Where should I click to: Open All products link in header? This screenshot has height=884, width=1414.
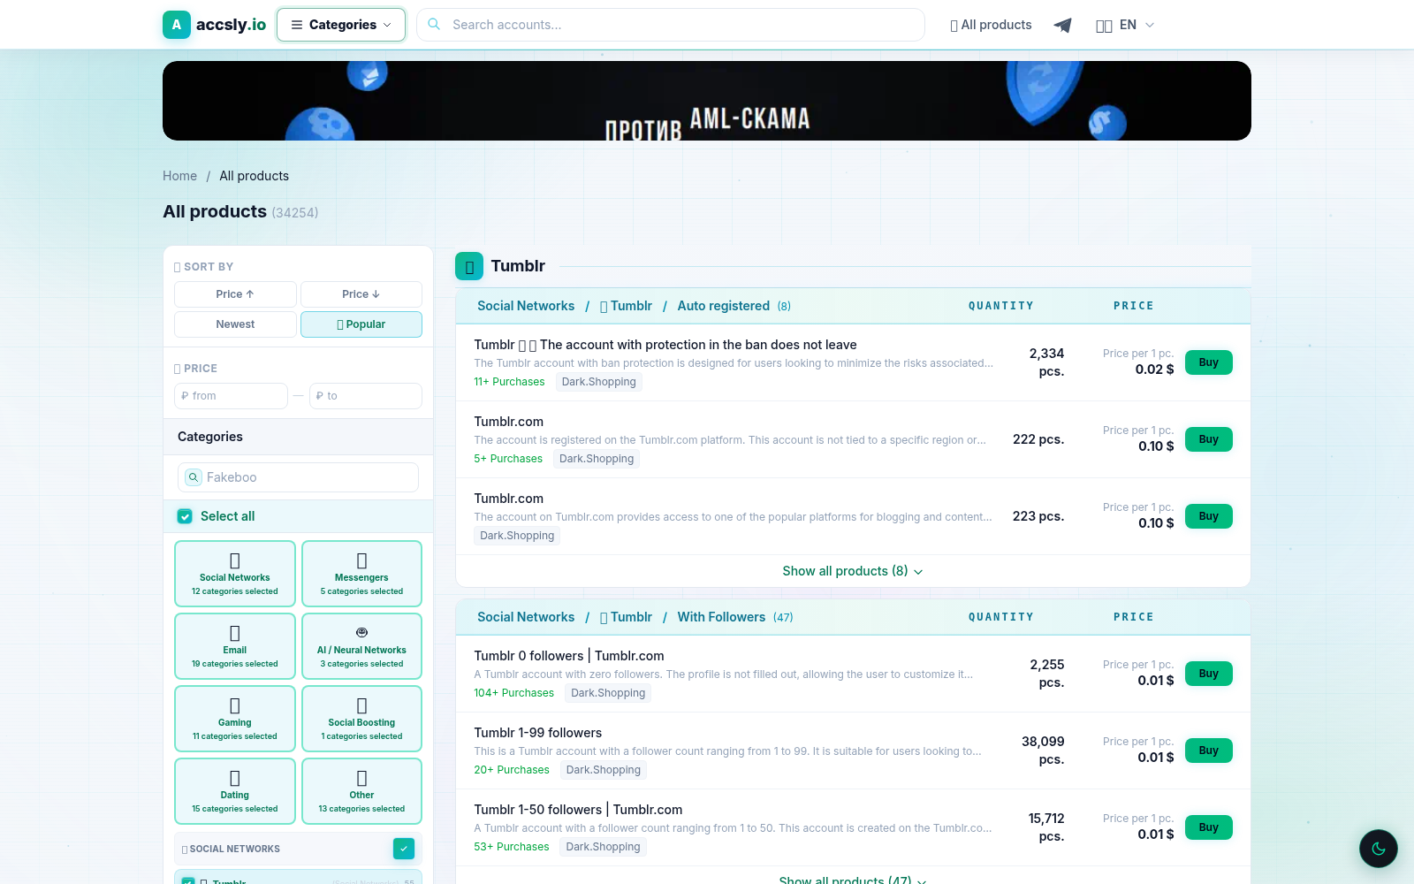pos(991,25)
